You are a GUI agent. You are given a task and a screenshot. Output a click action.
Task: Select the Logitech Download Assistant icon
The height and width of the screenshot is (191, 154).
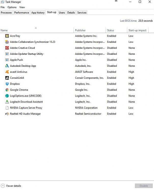click(x=7, y=102)
